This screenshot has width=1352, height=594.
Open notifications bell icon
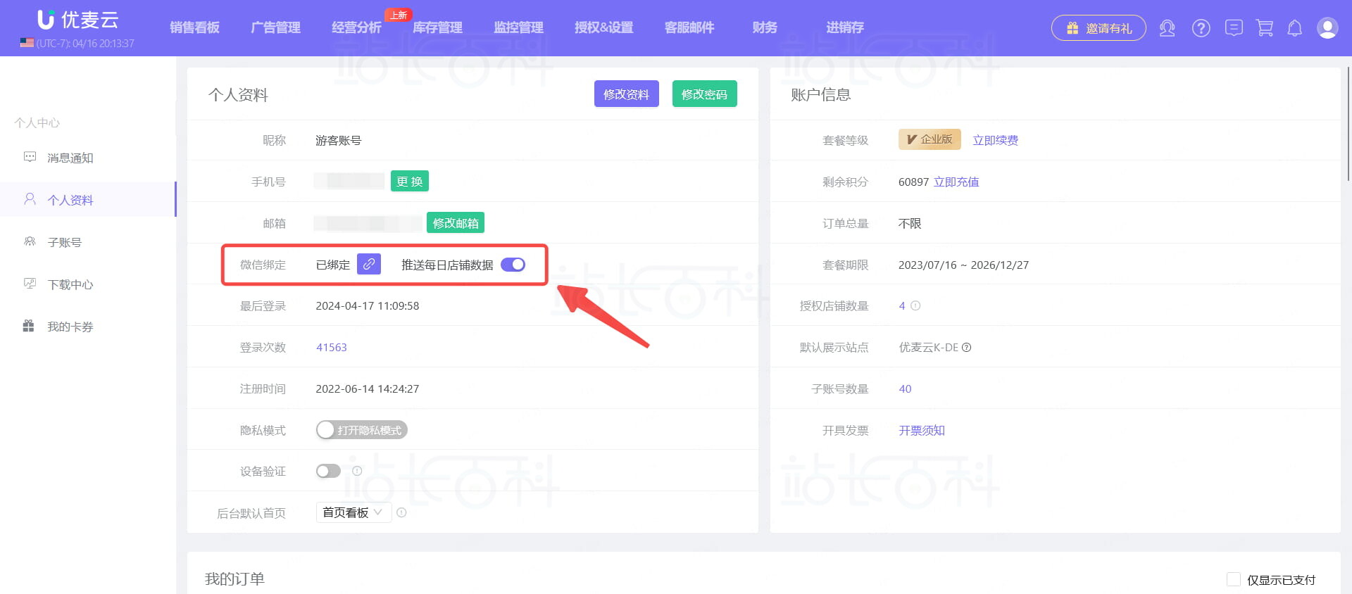point(1294,28)
